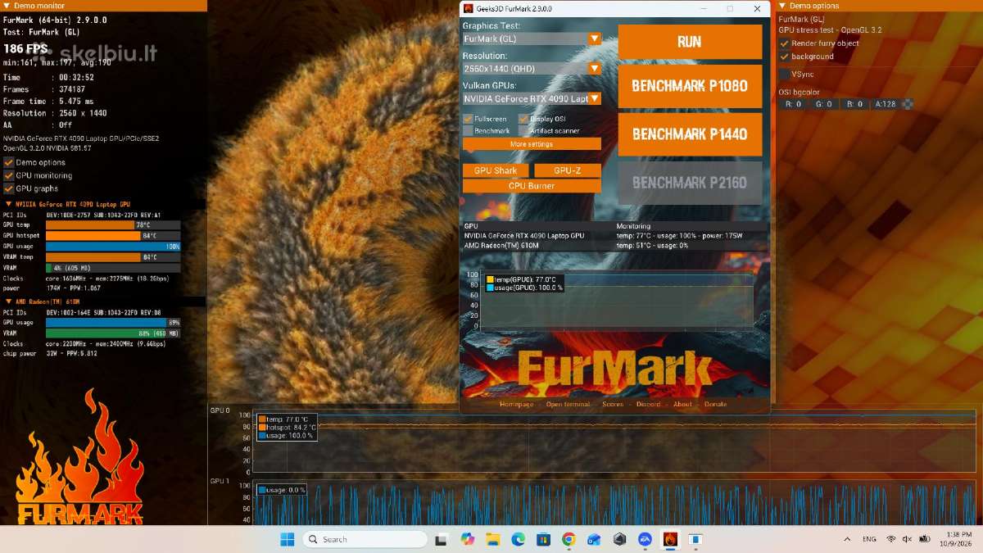
Task: Collapse the Demo monitor panel
Action: [x=7, y=6]
